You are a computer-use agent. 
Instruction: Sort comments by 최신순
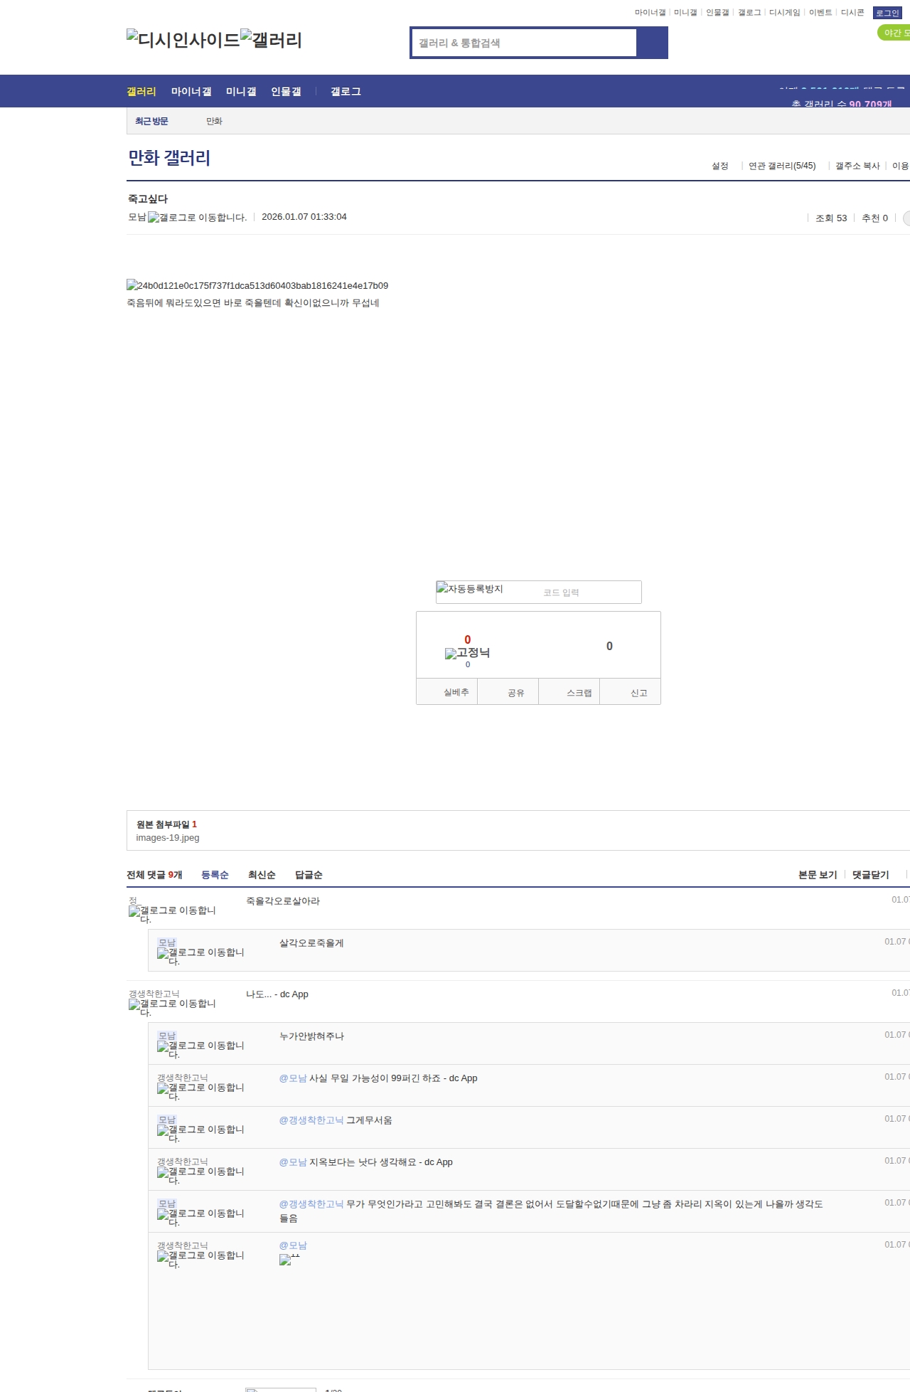coord(262,875)
